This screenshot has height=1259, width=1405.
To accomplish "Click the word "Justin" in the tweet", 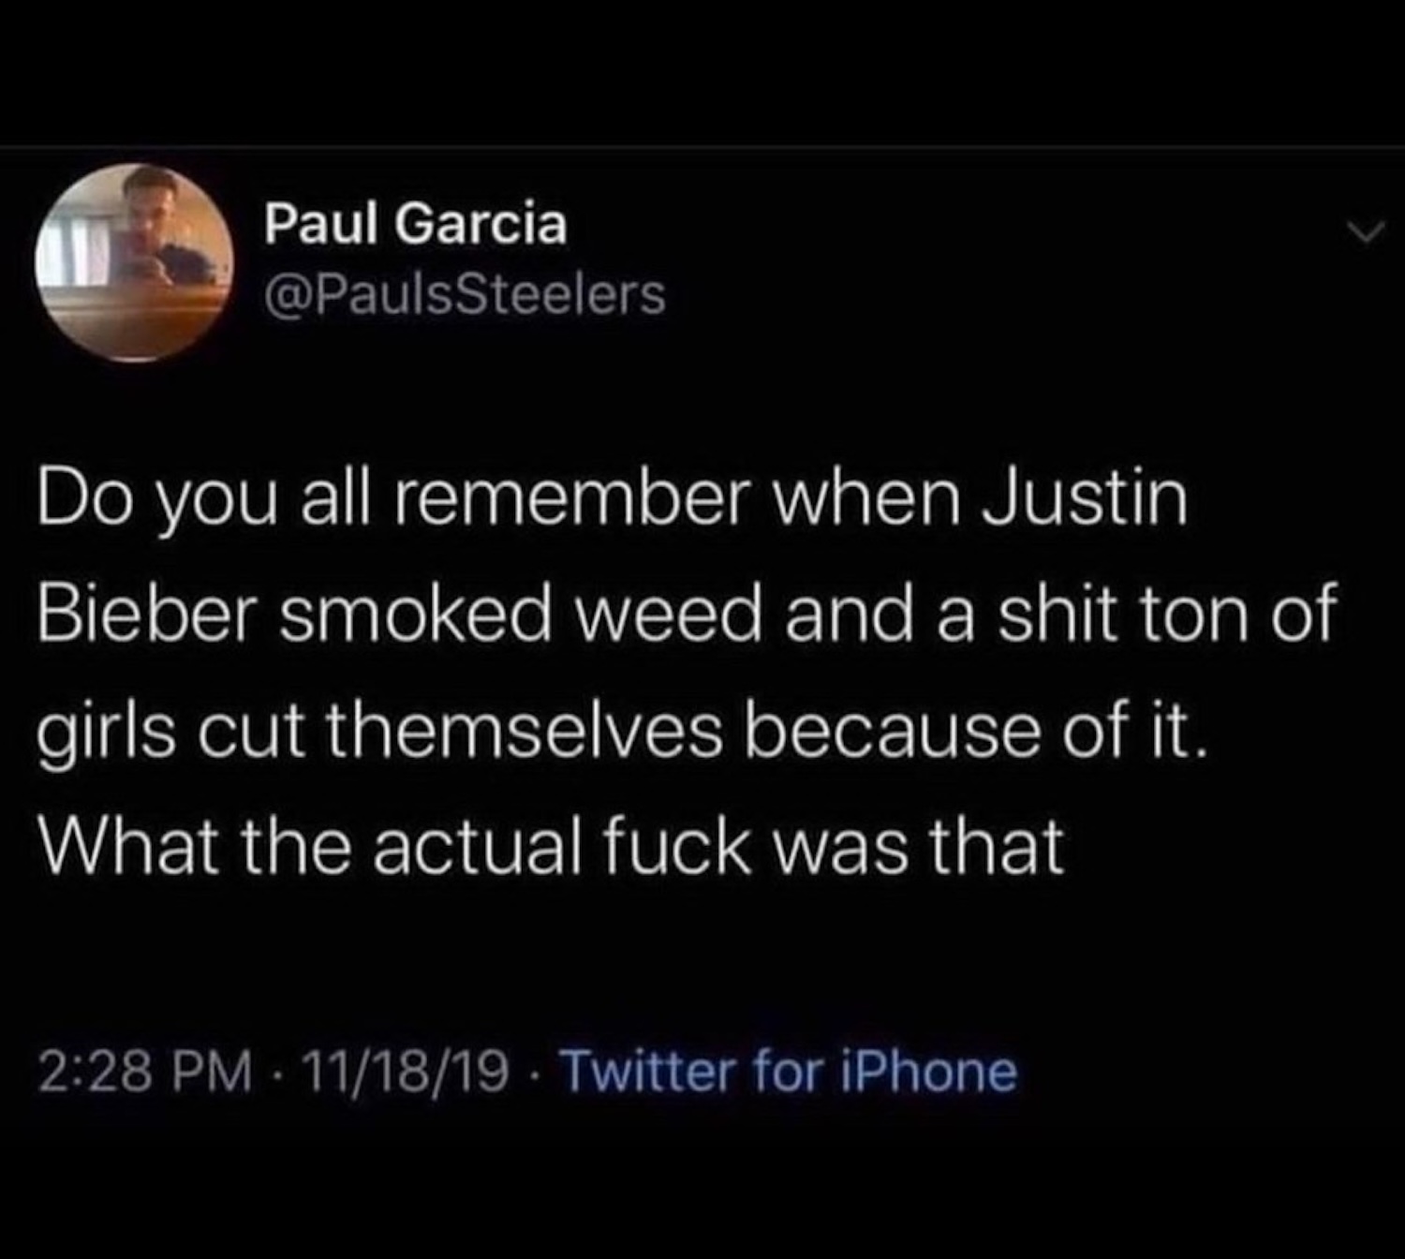I will pyautogui.click(x=1084, y=499).
